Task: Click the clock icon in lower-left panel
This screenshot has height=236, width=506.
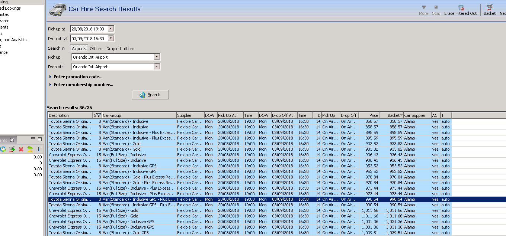Action: click(x=3, y=149)
